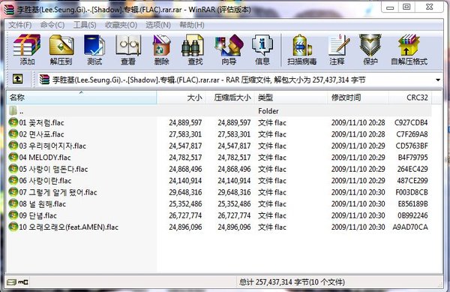Click the CRC32 value B4F79795

point(413,158)
